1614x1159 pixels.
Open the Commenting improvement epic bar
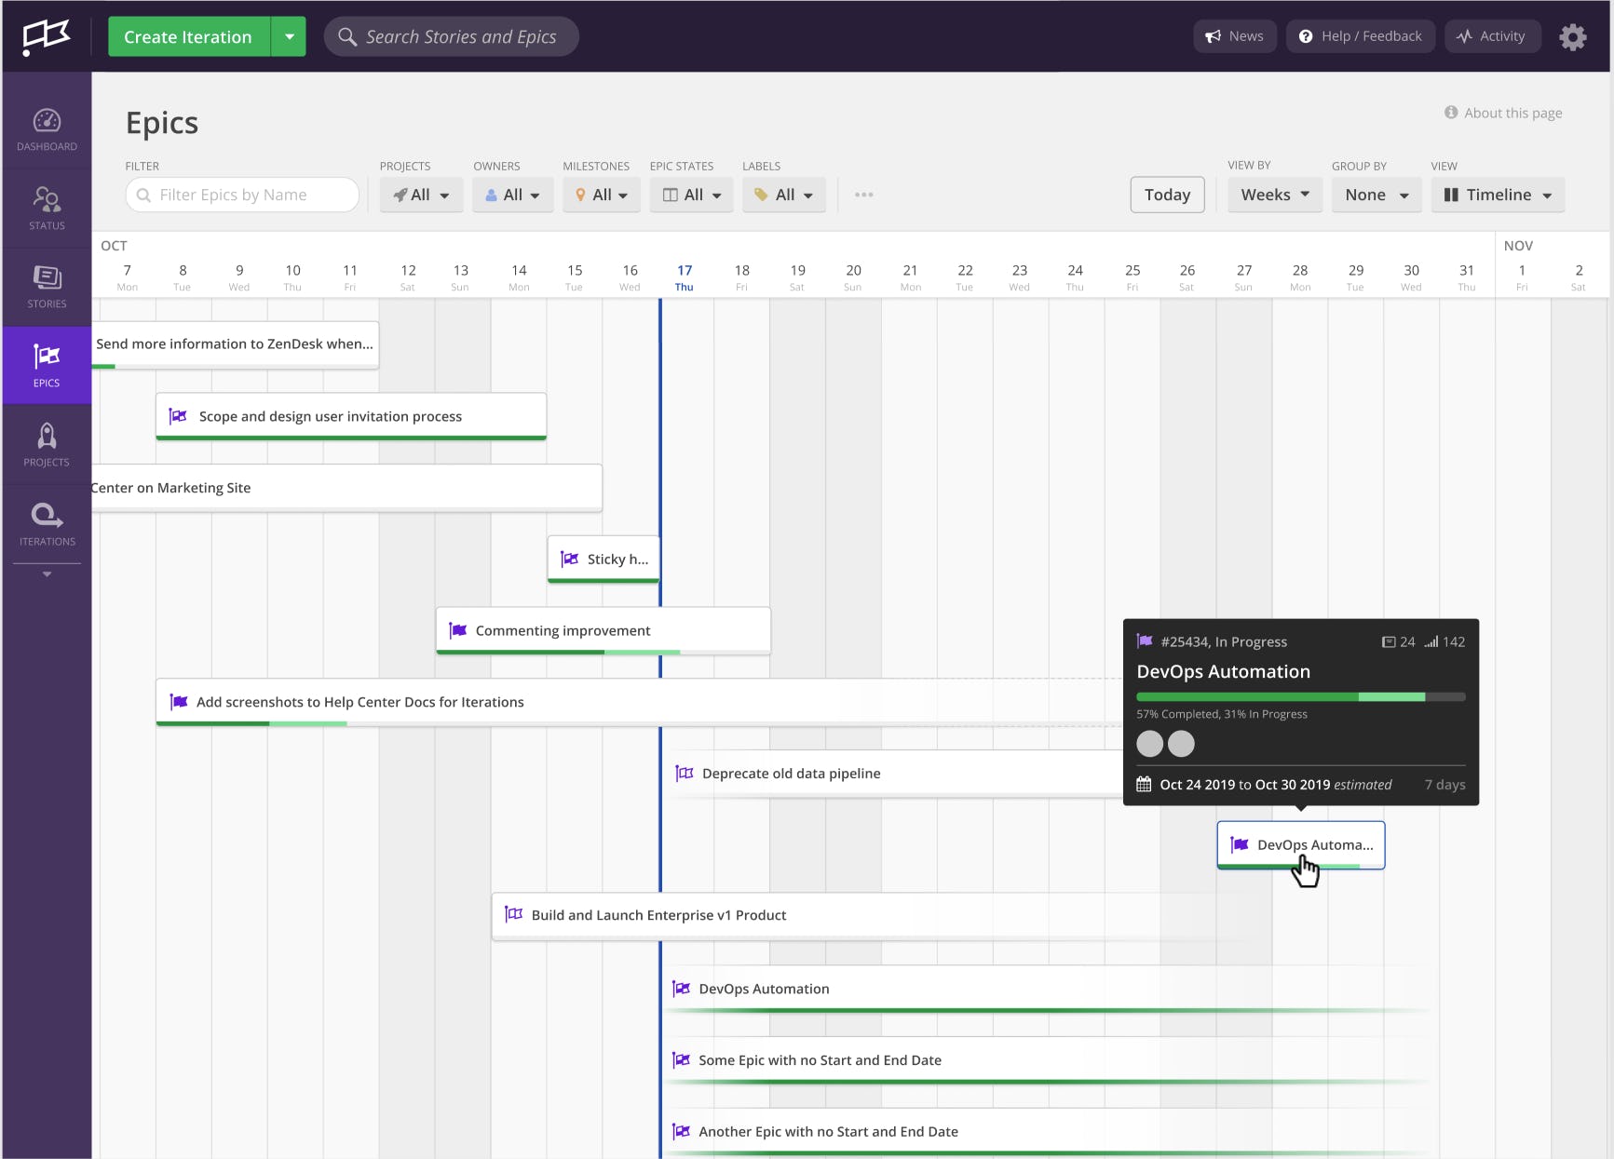point(604,630)
